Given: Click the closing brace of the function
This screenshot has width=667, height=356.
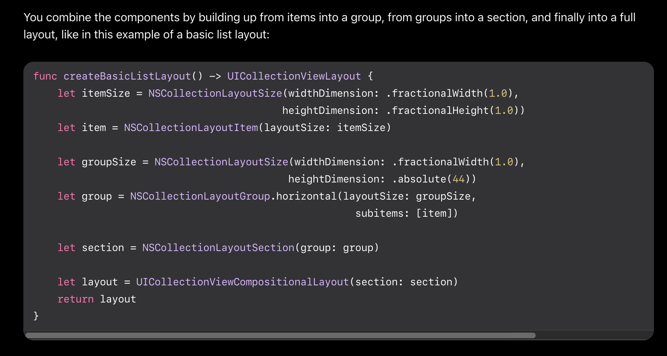Looking at the screenshot, I should tap(36, 316).
